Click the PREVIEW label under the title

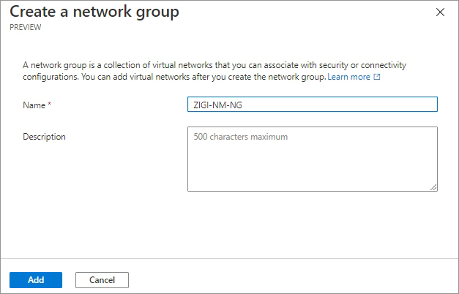tap(26, 27)
